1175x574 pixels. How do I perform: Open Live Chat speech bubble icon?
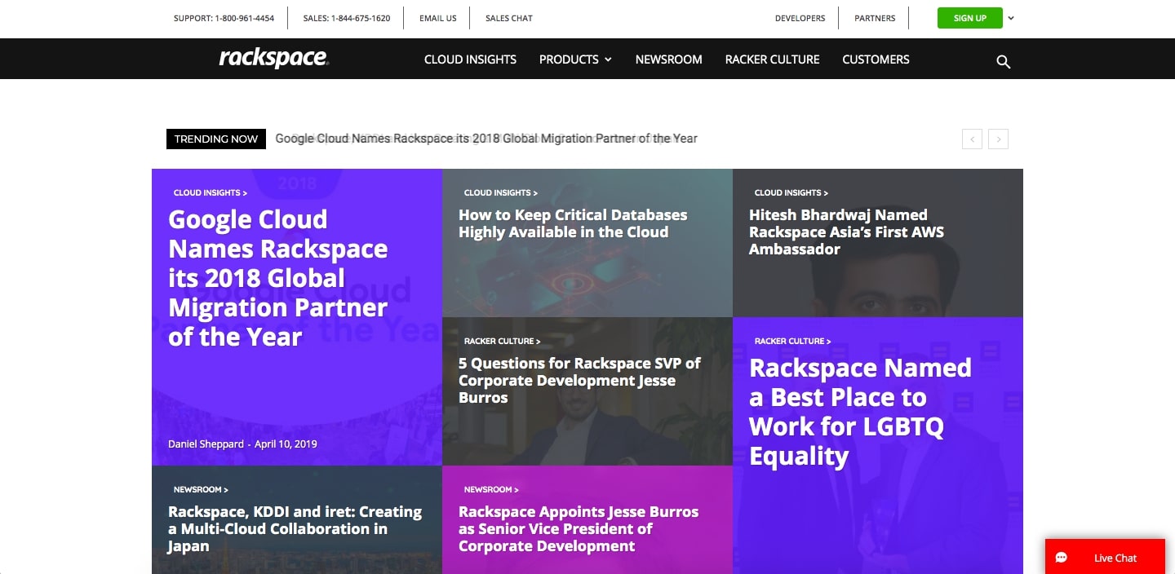coord(1062,558)
